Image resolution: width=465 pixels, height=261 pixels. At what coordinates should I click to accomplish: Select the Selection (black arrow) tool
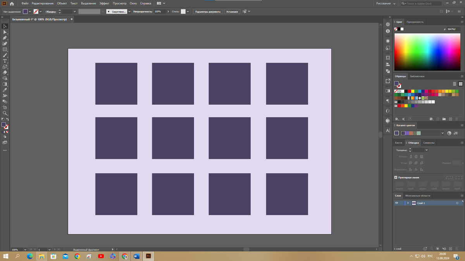click(5, 26)
